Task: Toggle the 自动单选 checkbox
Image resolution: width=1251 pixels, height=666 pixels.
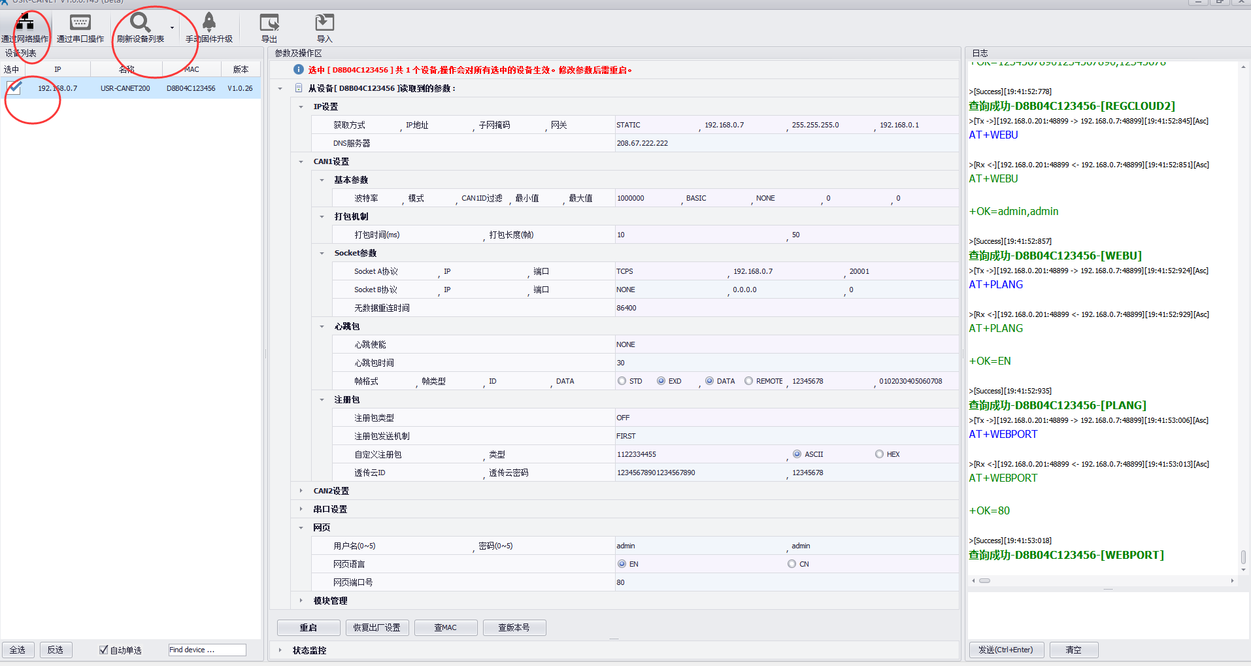Action: point(103,650)
